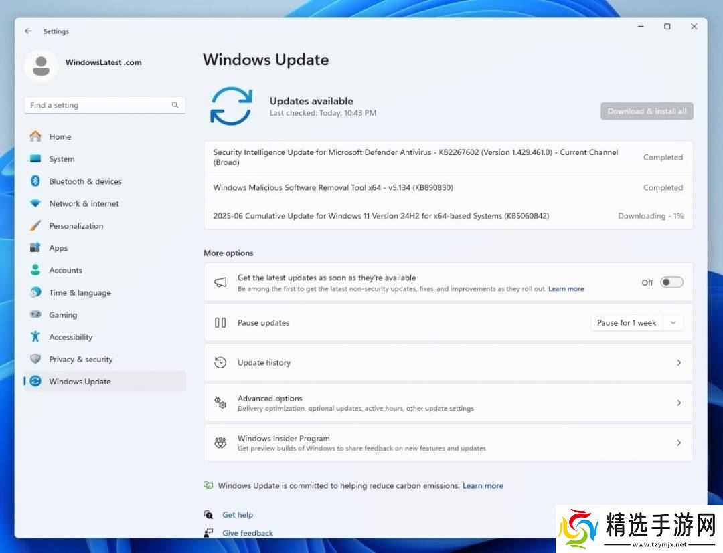Screen dimensions: 723x553
Task: Click the Gaming controller icon
Action: coord(35,315)
